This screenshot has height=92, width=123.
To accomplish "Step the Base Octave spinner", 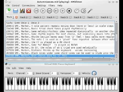I will click(58, 73).
